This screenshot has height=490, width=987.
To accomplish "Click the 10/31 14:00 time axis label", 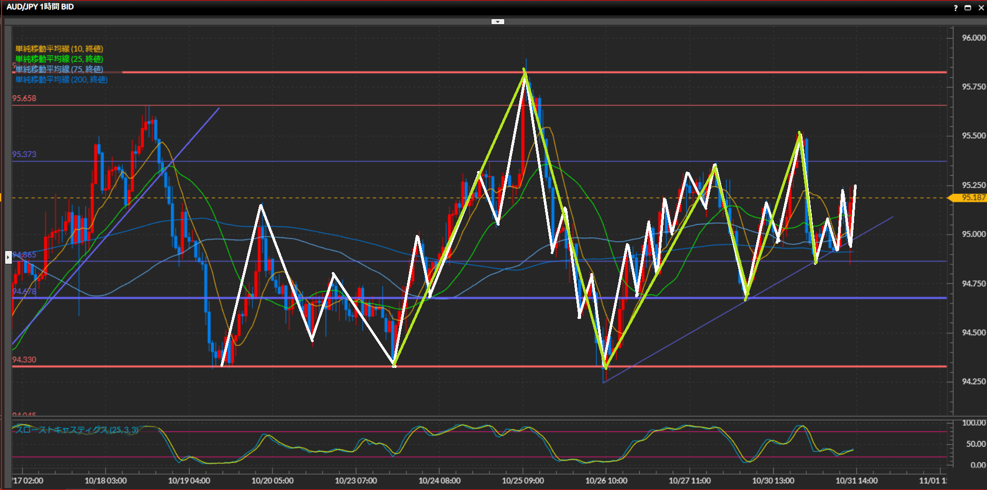I will (856, 481).
